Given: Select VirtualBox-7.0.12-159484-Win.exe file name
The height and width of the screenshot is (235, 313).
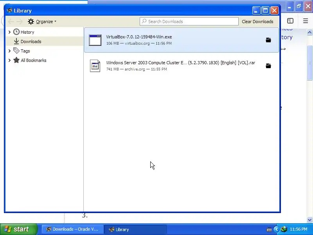Looking at the screenshot, I should [139, 37].
